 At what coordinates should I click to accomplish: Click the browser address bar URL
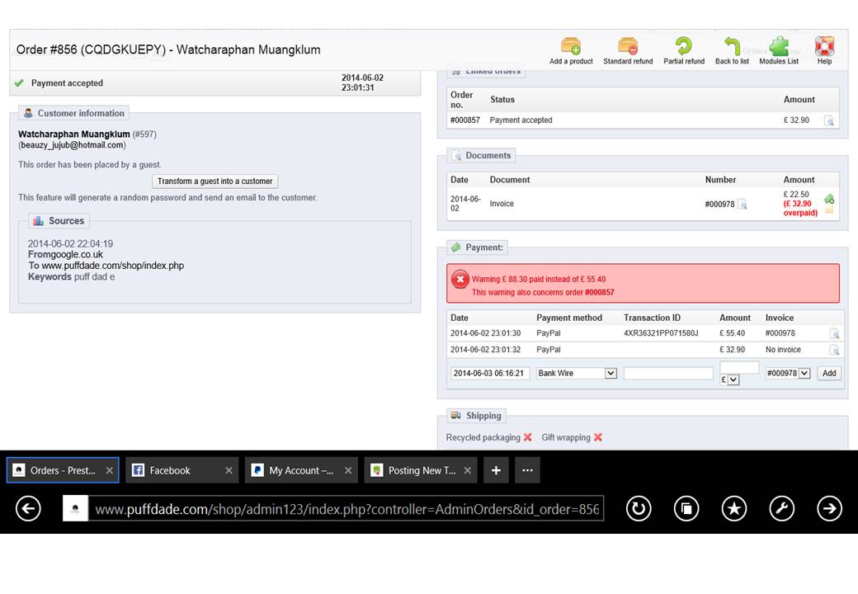click(x=346, y=509)
